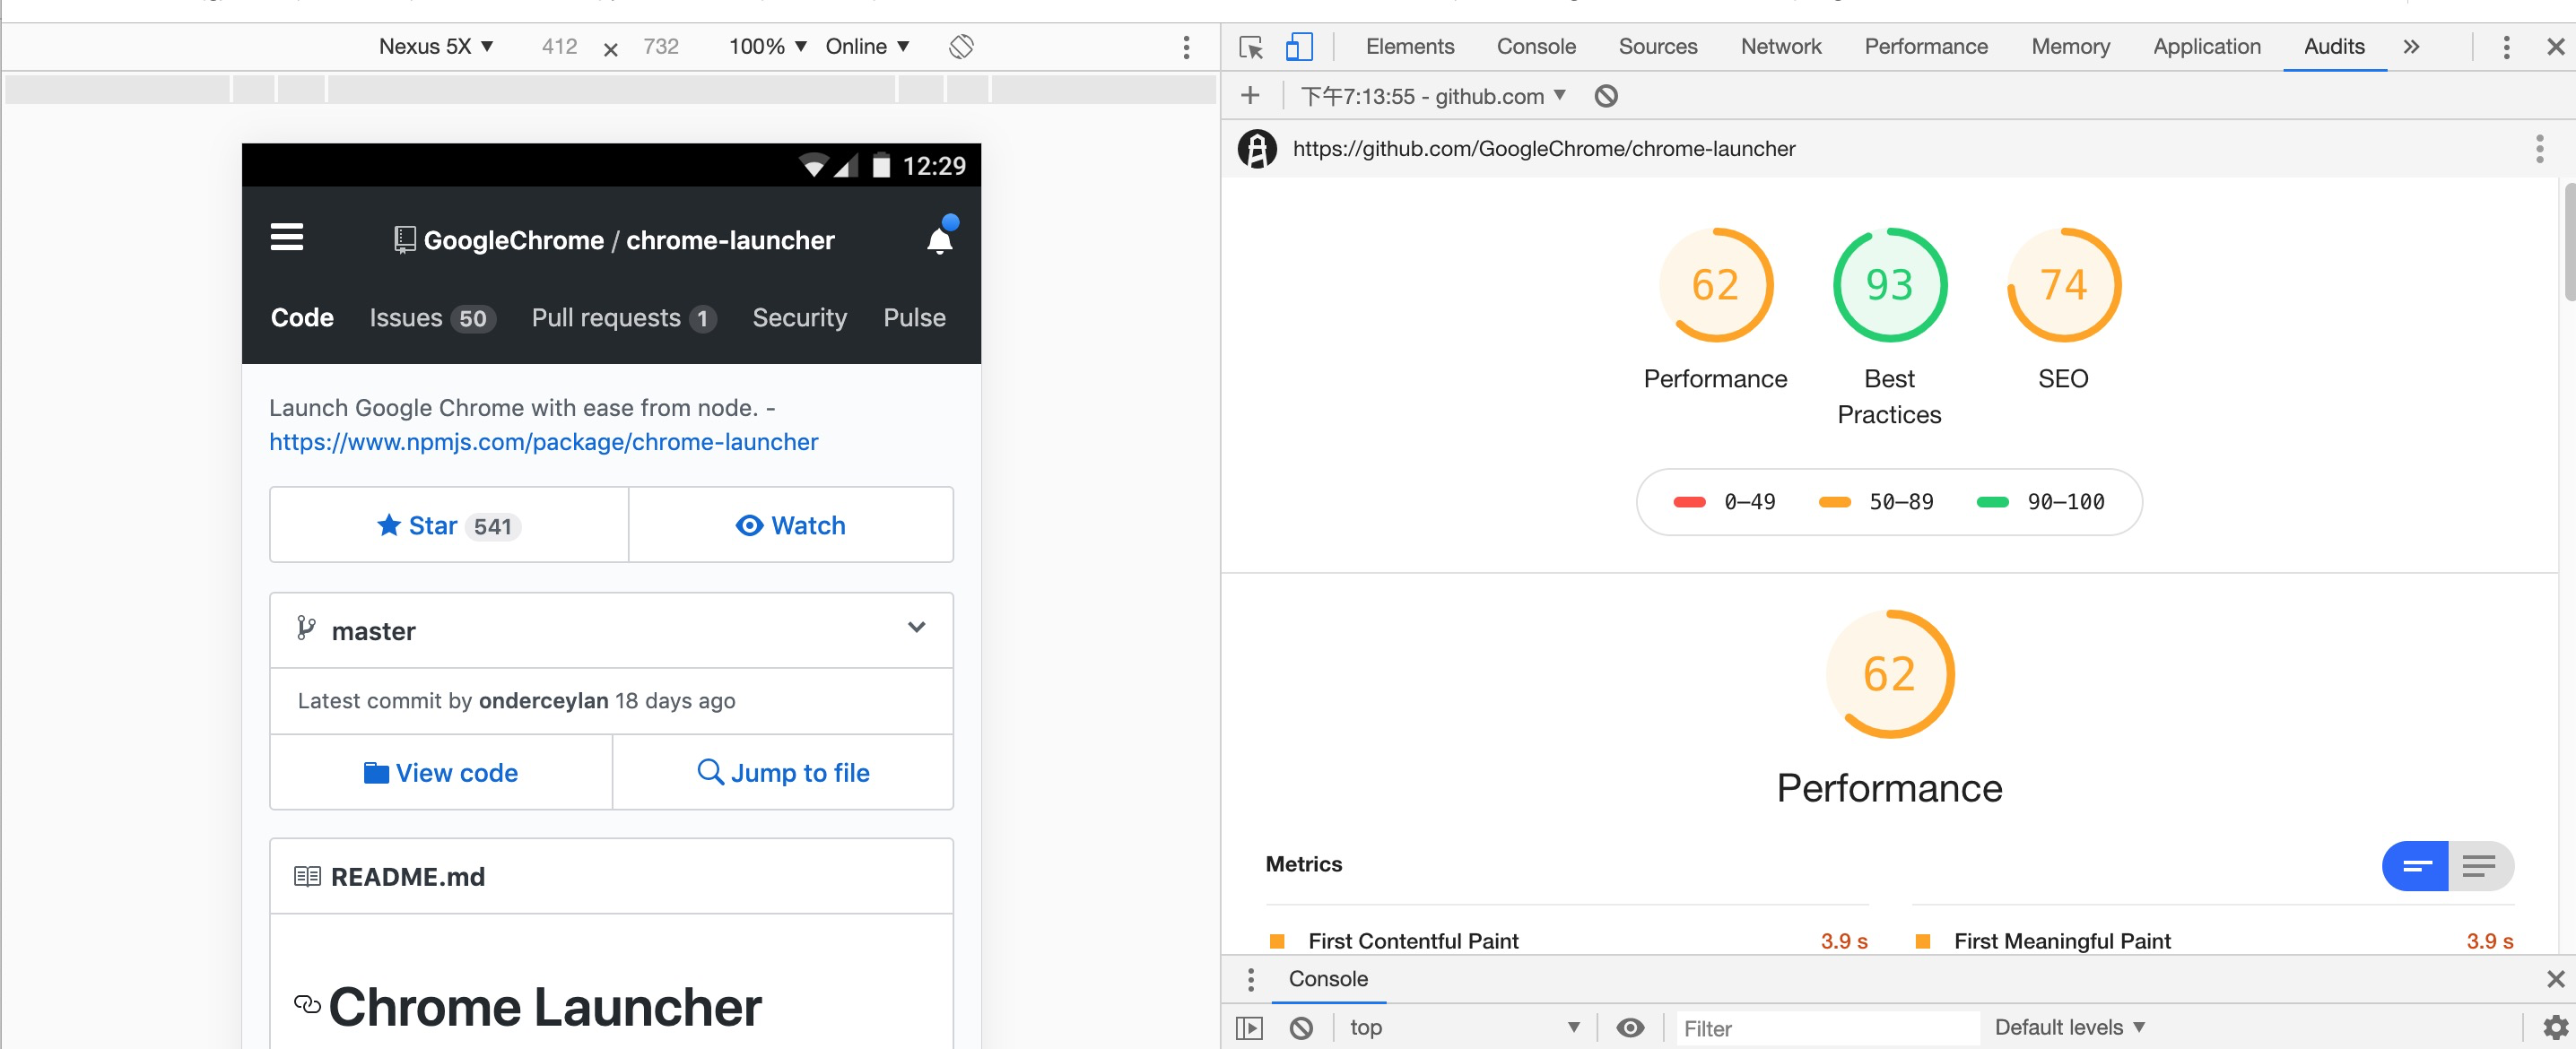
Task: Open Issues 50 tab
Action: tap(431, 318)
